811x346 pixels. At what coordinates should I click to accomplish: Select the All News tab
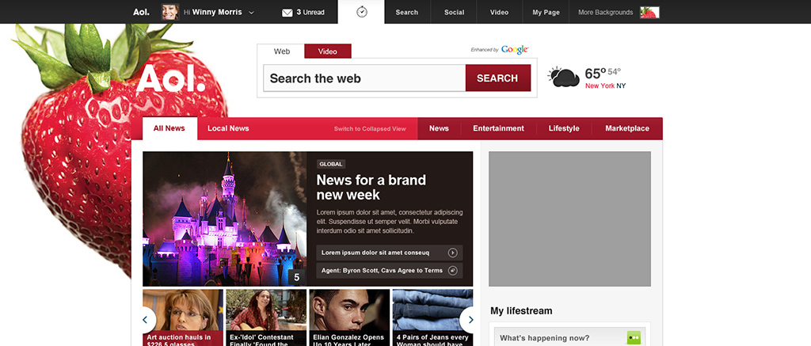(169, 128)
